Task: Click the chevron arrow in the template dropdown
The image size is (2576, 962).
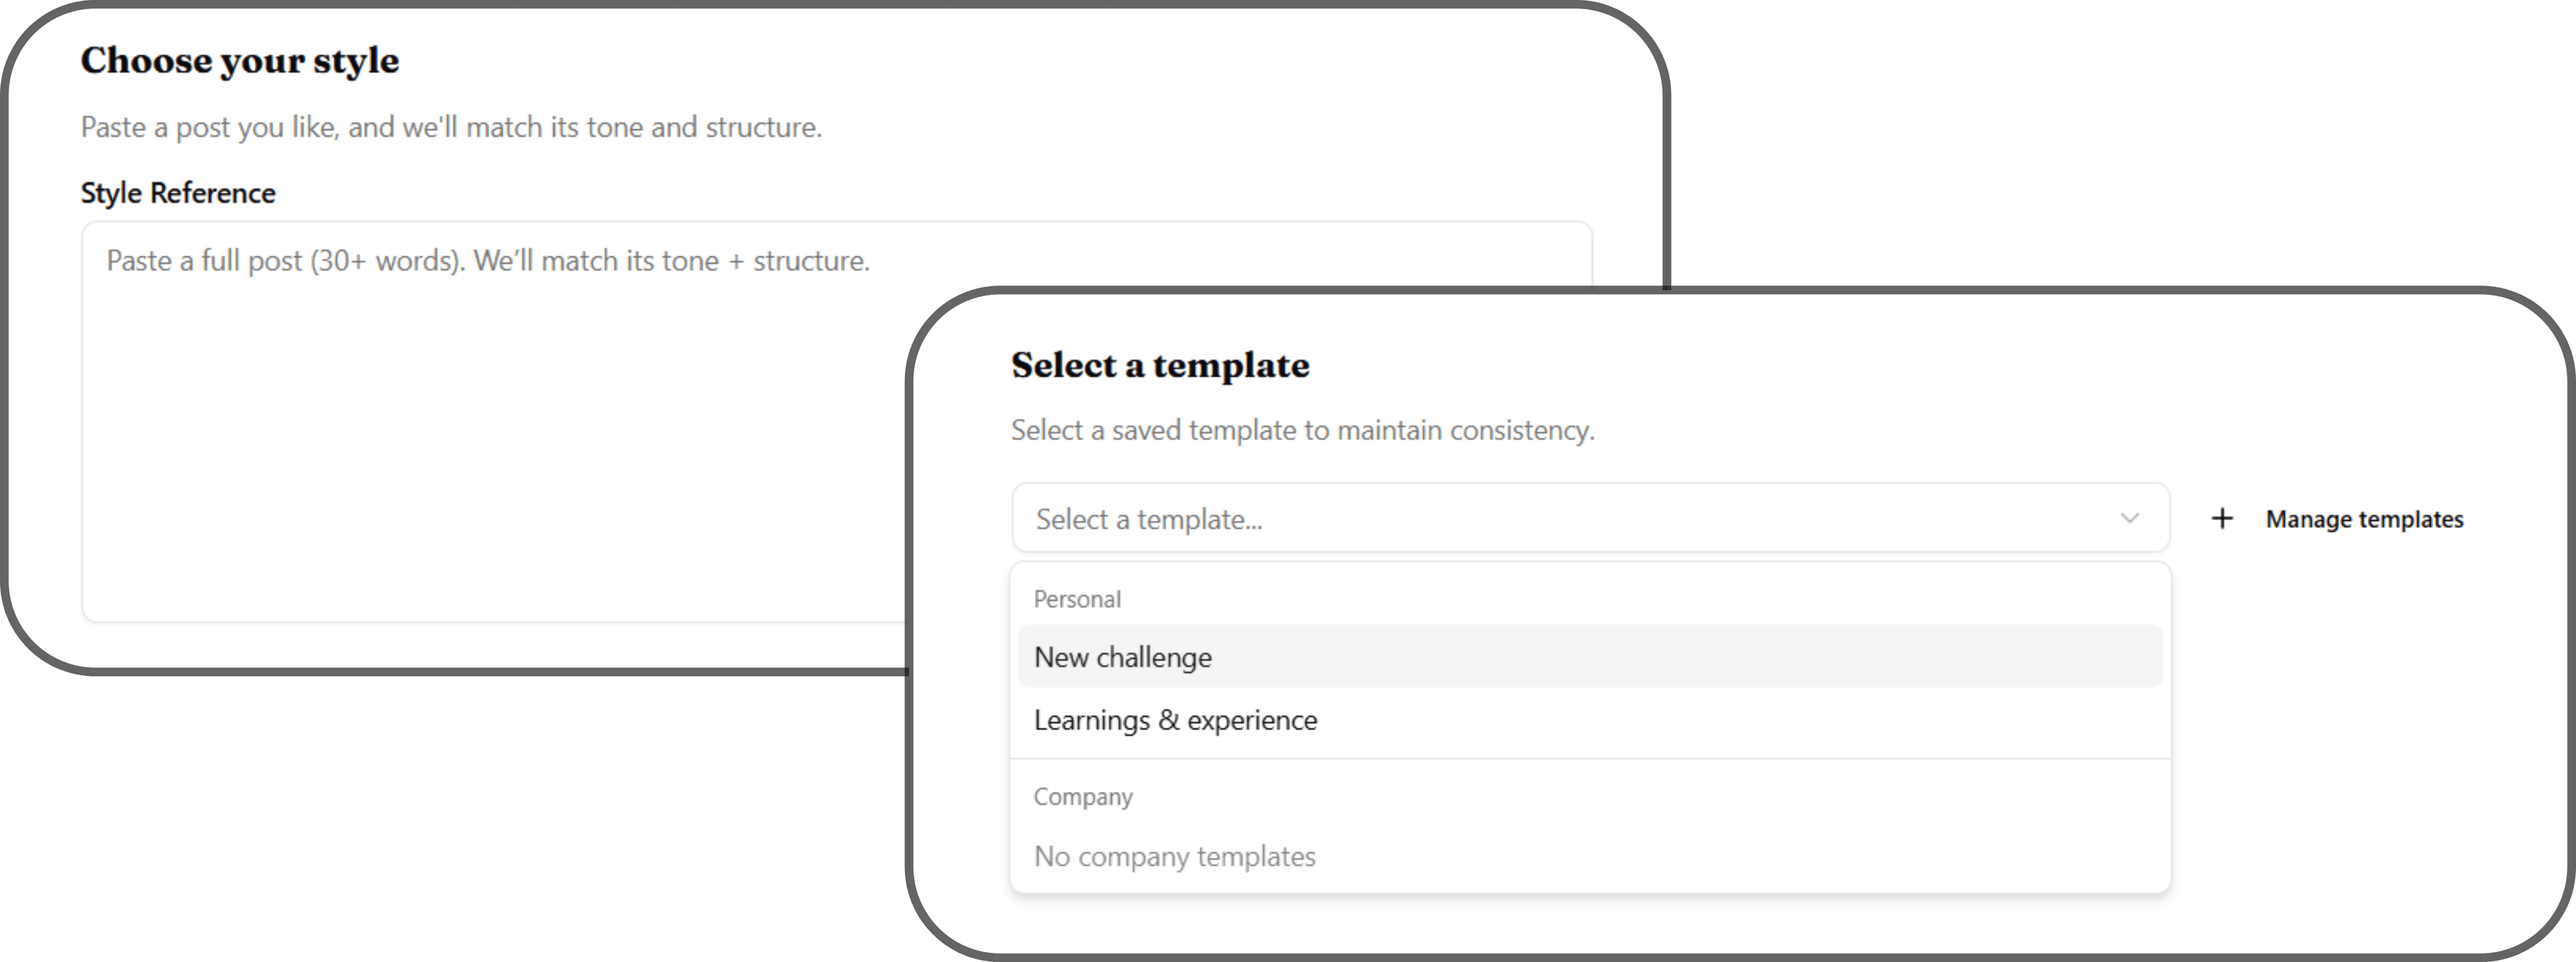Action: (2129, 518)
